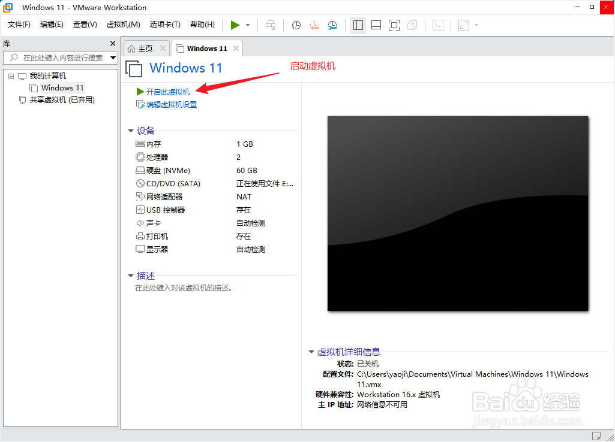
Task: Click the console view toolbar icon
Action: [438, 25]
